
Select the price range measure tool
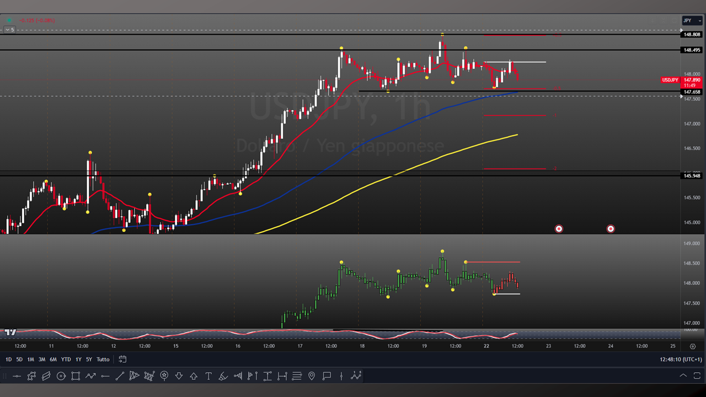click(x=268, y=376)
